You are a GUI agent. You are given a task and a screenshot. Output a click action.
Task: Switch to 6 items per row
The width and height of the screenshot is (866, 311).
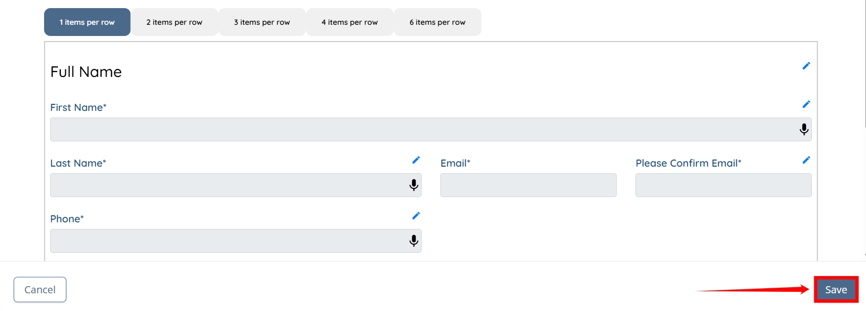pos(437,22)
